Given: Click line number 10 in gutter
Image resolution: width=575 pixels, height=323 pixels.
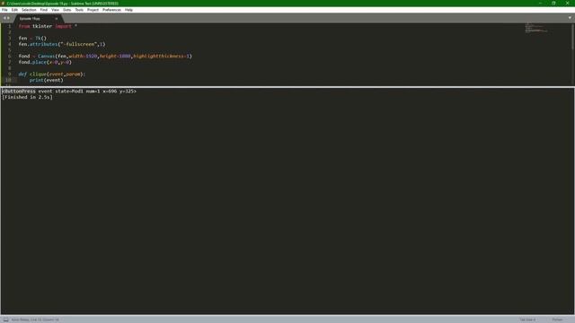Looking at the screenshot, I should pyautogui.click(x=8, y=80).
